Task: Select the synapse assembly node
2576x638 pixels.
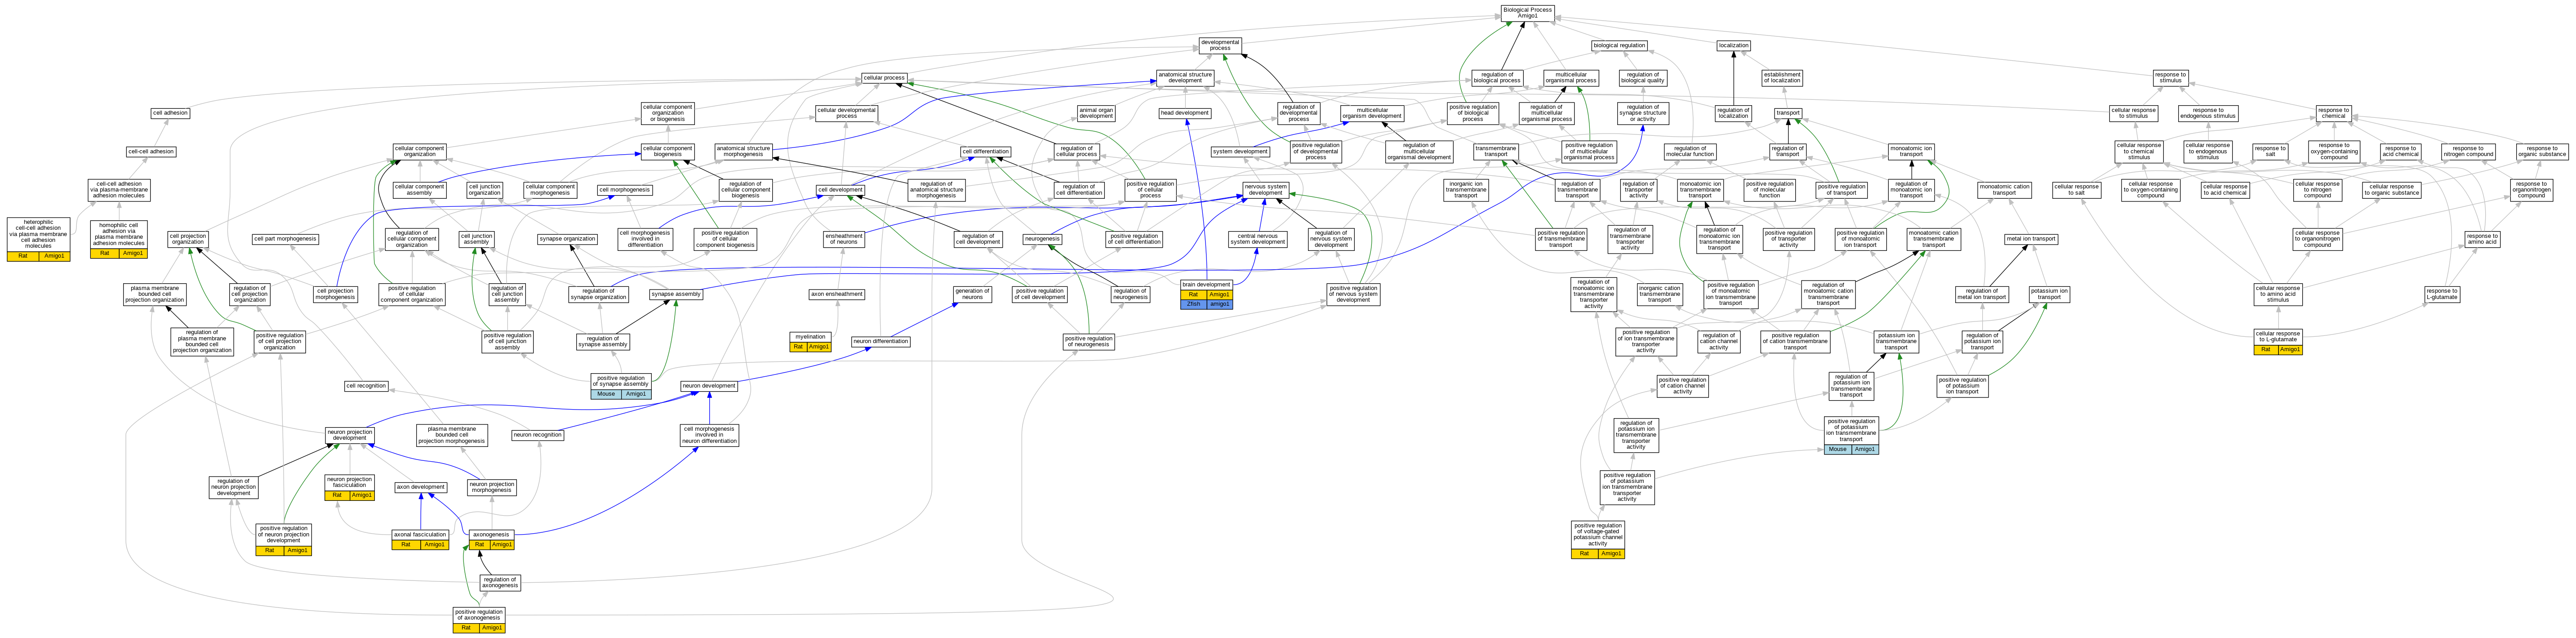Action: click(x=676, y=294)
